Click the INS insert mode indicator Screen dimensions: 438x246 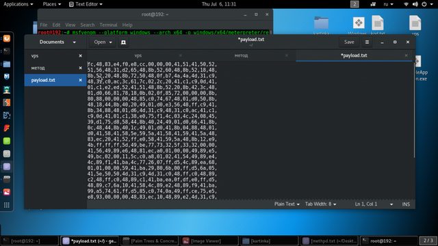click(406, 204)
